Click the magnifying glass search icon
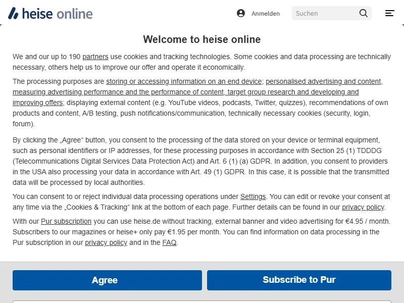Viewport: 404px width, 303px height. click(363, 13)
